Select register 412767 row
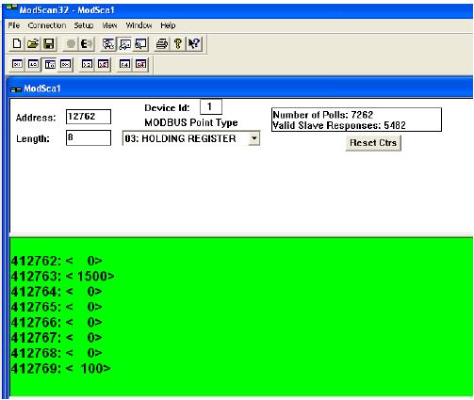The width and height of the screenshot is (474, 400). coord(57,338)
